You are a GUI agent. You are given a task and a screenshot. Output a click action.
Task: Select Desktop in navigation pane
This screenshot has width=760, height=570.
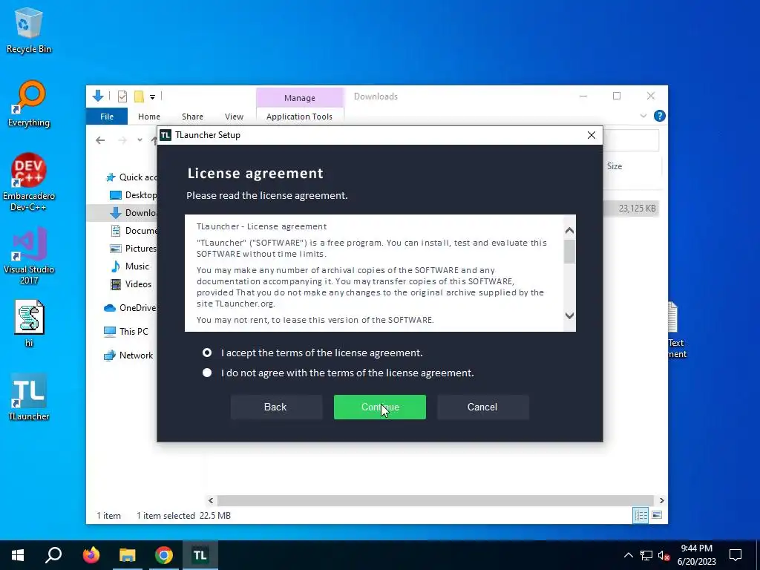pyautogui.click(x=133, y=195)
